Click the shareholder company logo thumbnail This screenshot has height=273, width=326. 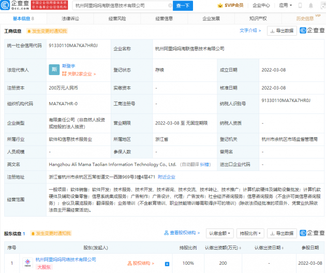[x=27, y=263]
